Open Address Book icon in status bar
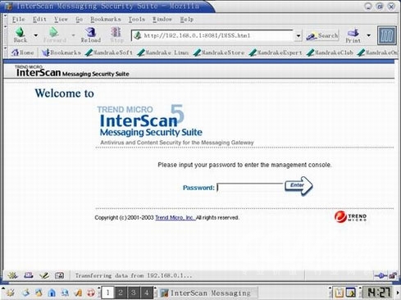This screenshot has height=300, width=401. click(x=59, y=275)
